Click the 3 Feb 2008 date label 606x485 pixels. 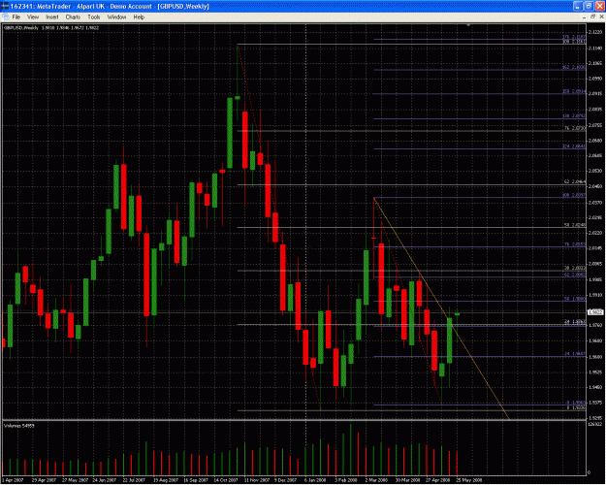click(346, 480)
